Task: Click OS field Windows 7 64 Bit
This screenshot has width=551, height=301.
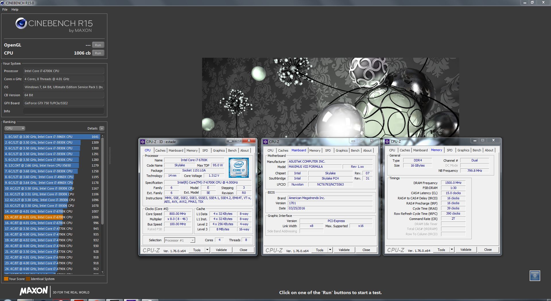Action: [x=64, y=87]
